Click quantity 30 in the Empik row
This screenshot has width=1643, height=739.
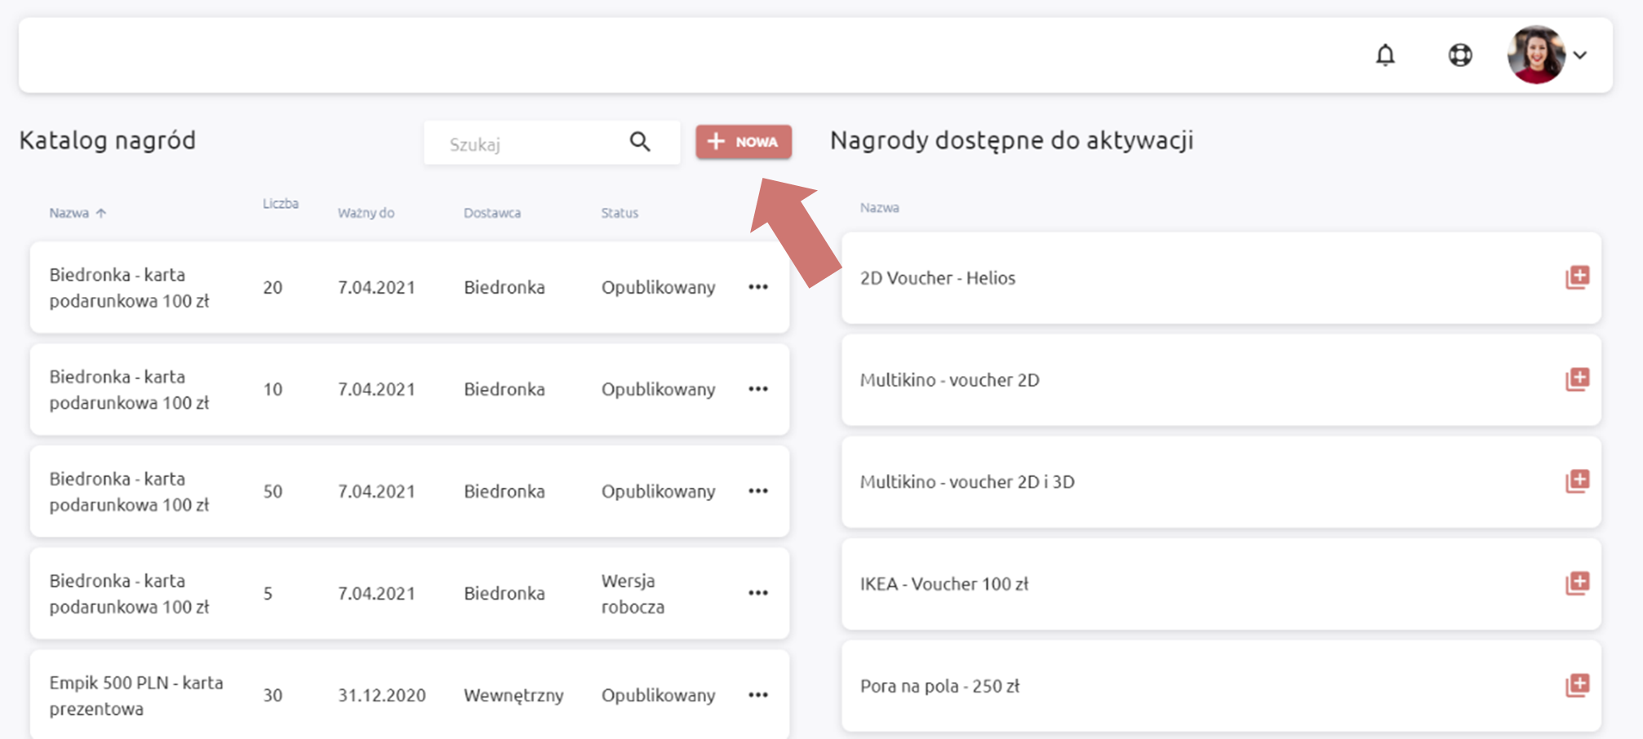[x=273, y=696]
